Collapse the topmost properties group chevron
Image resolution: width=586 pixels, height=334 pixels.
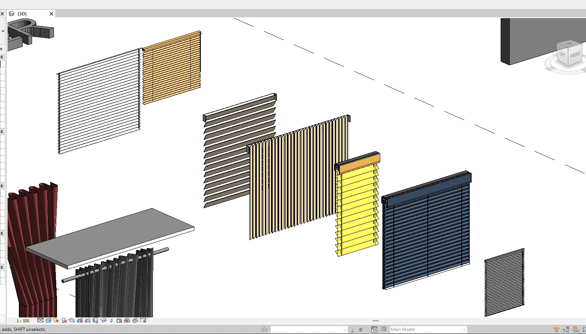2,57
